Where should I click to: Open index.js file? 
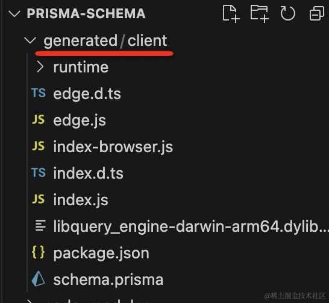pyautogui.click(x=81, y=200)
